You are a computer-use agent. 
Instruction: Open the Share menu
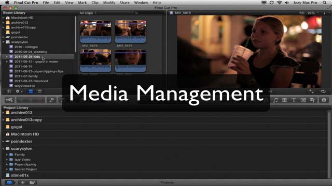125,3
